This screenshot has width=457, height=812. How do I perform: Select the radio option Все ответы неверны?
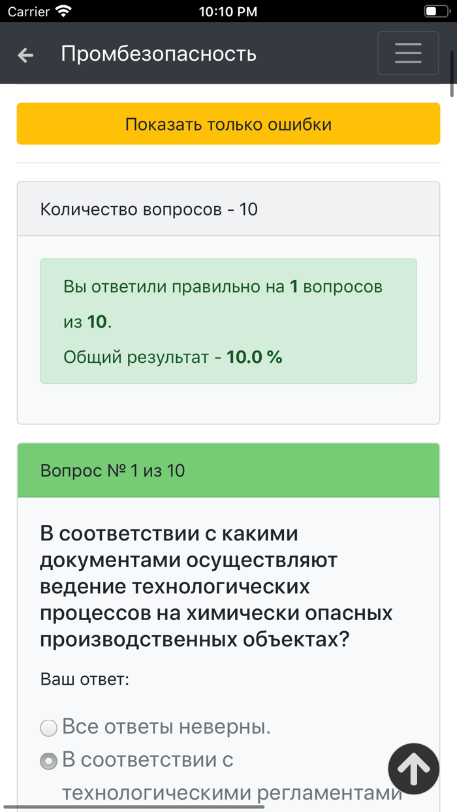click(48, 726)
